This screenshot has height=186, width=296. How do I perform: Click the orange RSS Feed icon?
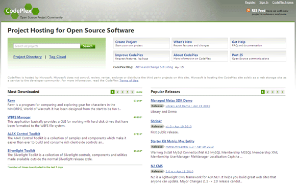(248, 10)
